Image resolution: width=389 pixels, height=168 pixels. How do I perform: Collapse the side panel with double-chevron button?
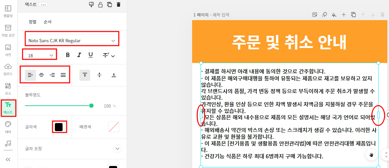coord(8,160)
